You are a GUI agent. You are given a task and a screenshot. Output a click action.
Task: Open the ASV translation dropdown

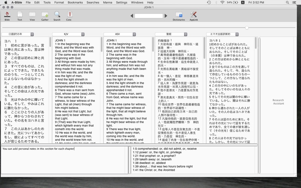120,34
